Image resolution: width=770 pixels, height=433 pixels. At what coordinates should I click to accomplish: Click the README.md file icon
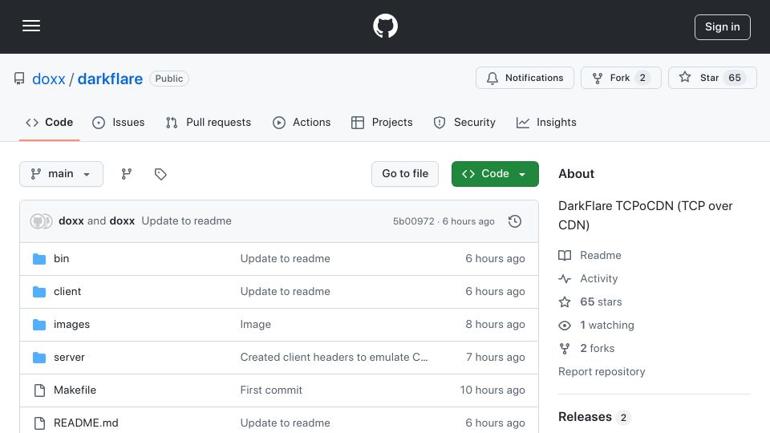(39, 423)
